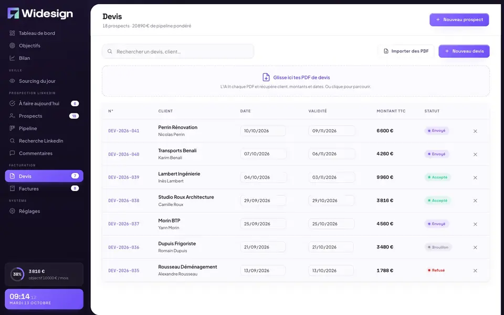Click the Prospects person icon
504x315 pixels.
coord(12,115)
